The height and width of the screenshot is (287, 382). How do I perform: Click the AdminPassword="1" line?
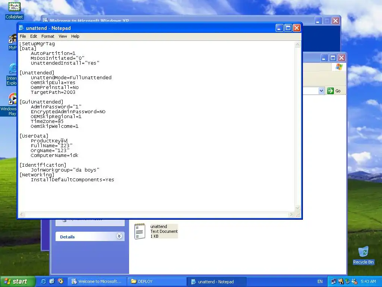tap(56, 107)
